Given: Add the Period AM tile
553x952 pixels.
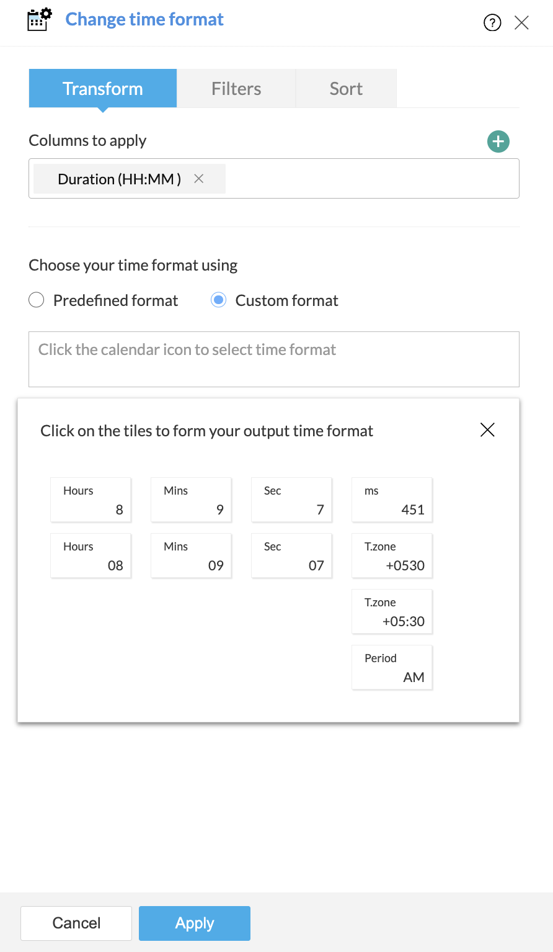Looking at the screenshot, I should pos(392,667).
